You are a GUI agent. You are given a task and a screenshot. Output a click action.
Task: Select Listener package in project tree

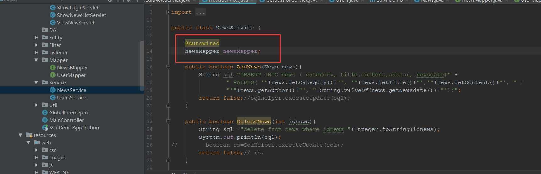tap(58, 52)
